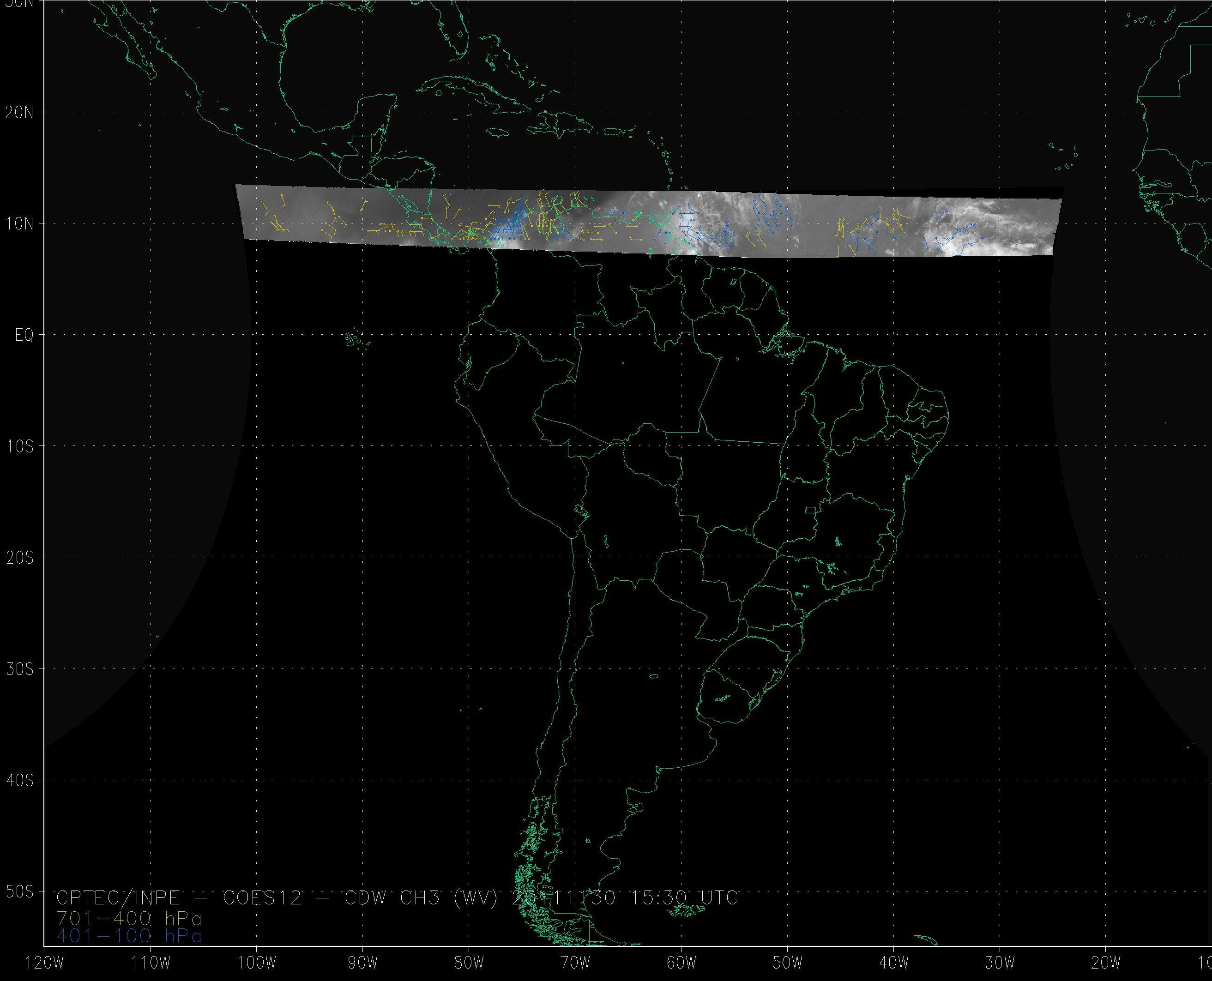
Task: Click the 80W longitude axis label
Action: coord(469,963)
